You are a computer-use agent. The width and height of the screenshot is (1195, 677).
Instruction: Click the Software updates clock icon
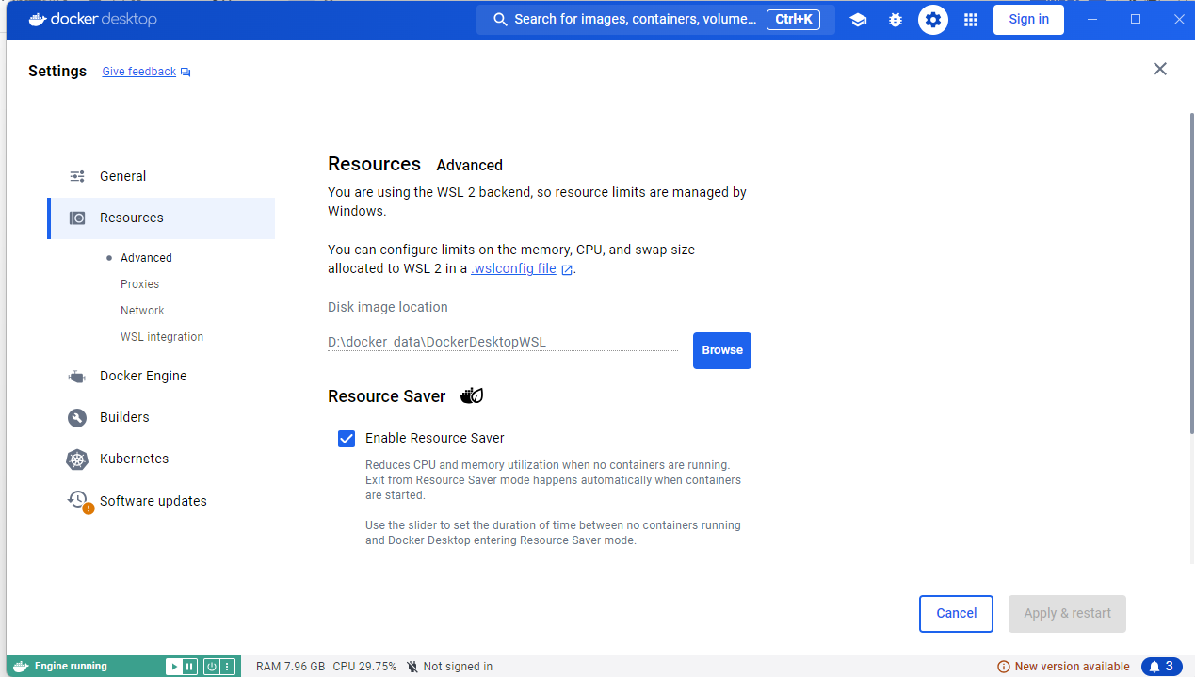pyautogui.click(x=78, y=501)
